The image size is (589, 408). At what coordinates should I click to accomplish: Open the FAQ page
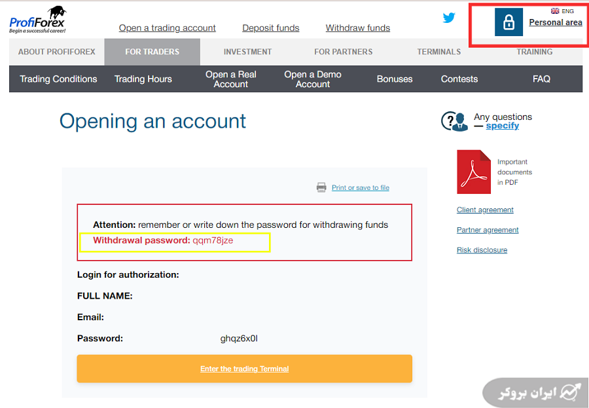(541, 79)
